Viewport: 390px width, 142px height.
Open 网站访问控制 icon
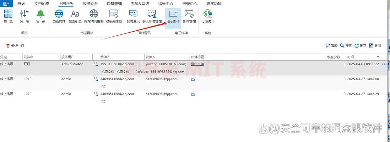click(94, 16)
